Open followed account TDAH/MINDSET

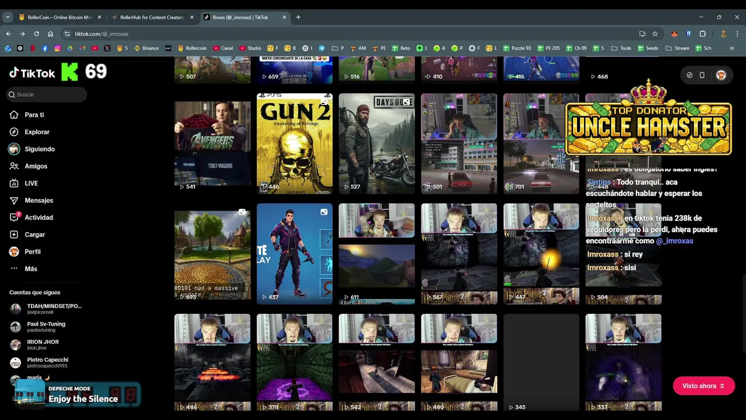click(45, 309)
